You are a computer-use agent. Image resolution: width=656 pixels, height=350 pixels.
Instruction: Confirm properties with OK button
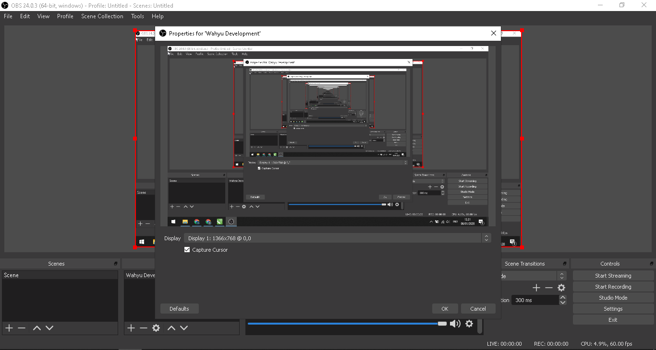coord(445,309)
